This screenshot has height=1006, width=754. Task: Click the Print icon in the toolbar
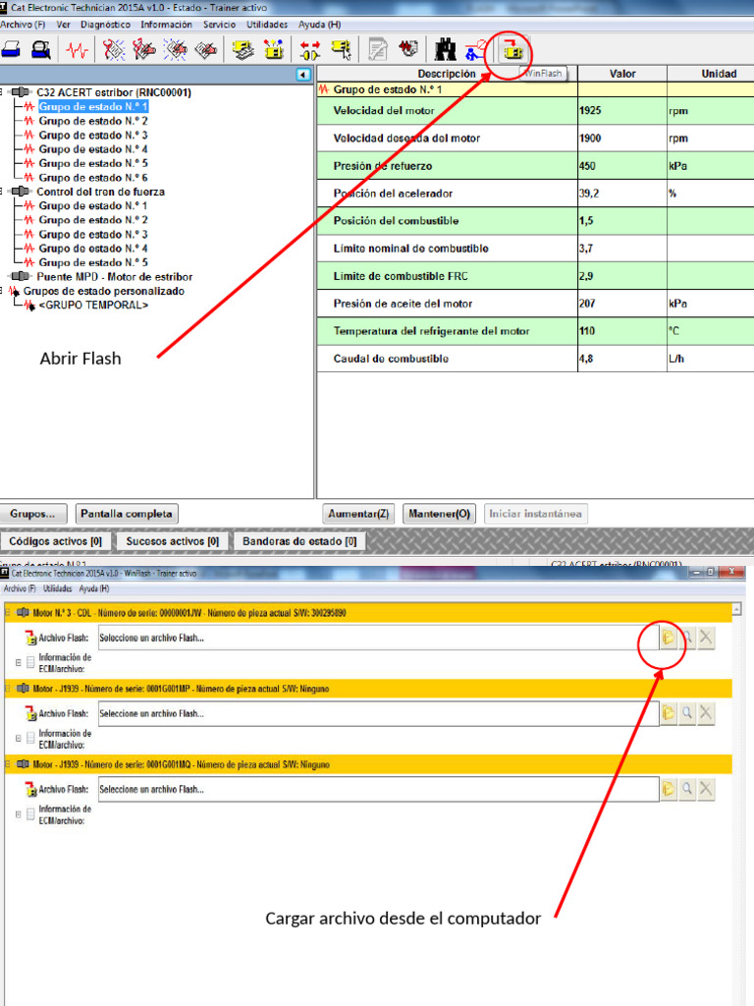tap(11, 49)
